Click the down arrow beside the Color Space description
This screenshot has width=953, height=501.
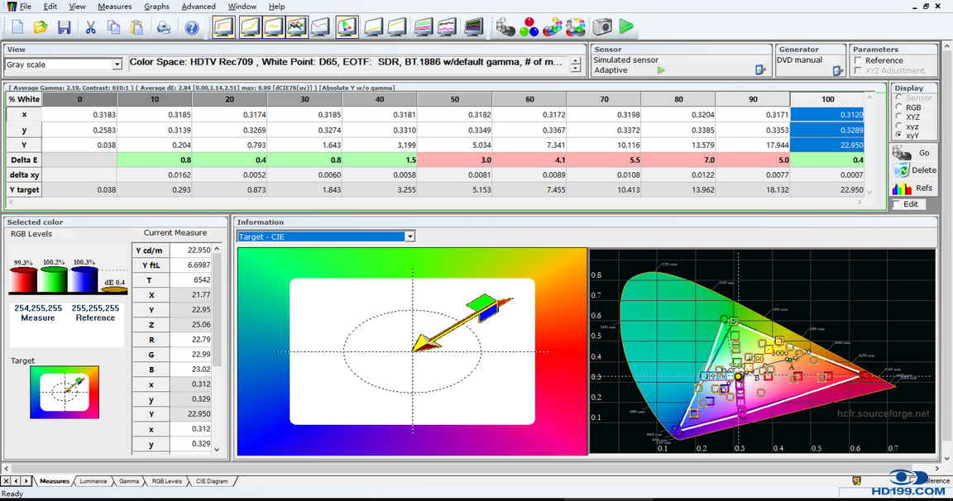pos(576,69)
